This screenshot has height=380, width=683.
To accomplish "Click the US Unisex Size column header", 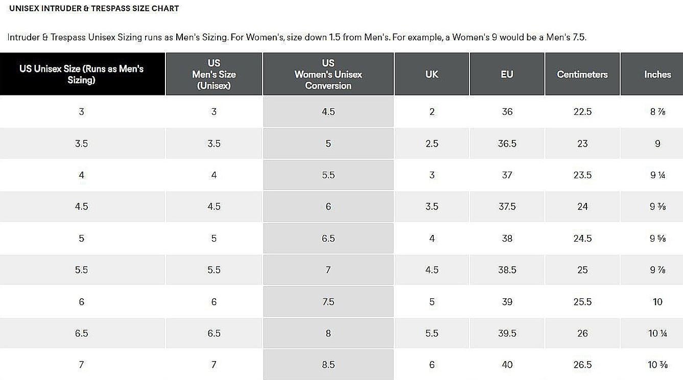I will [x=82, y=74].
